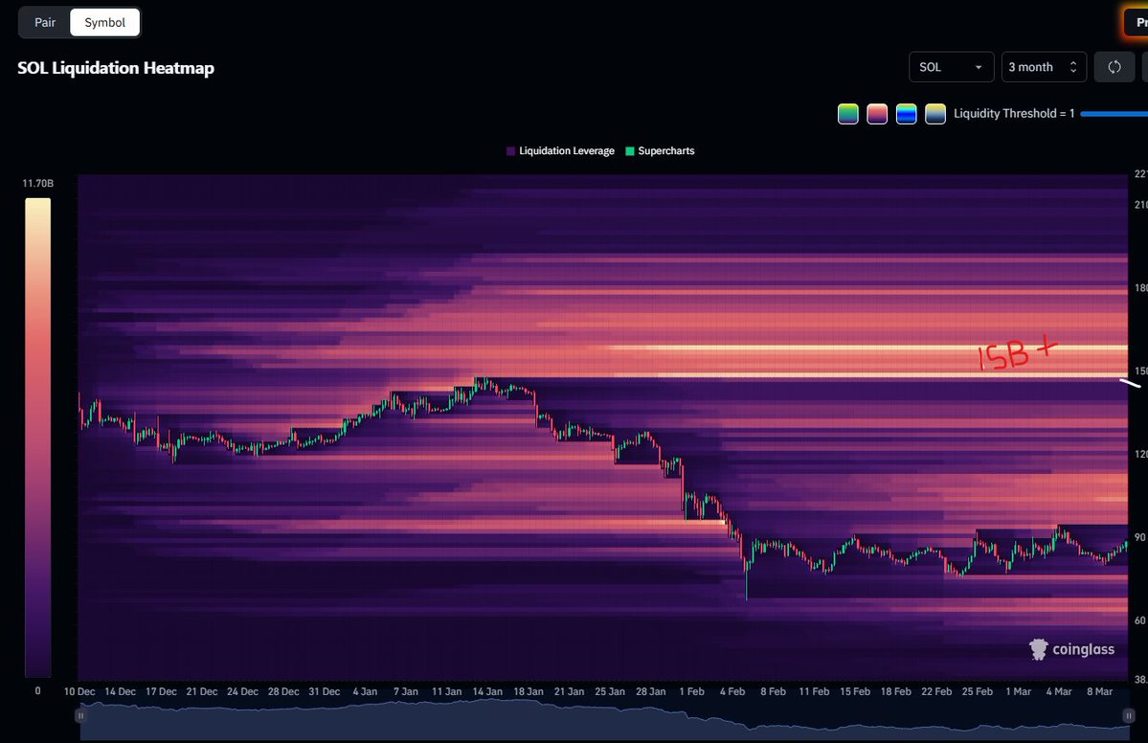
Task: Click the 60 price axis label
Action: pos(1140,620)
